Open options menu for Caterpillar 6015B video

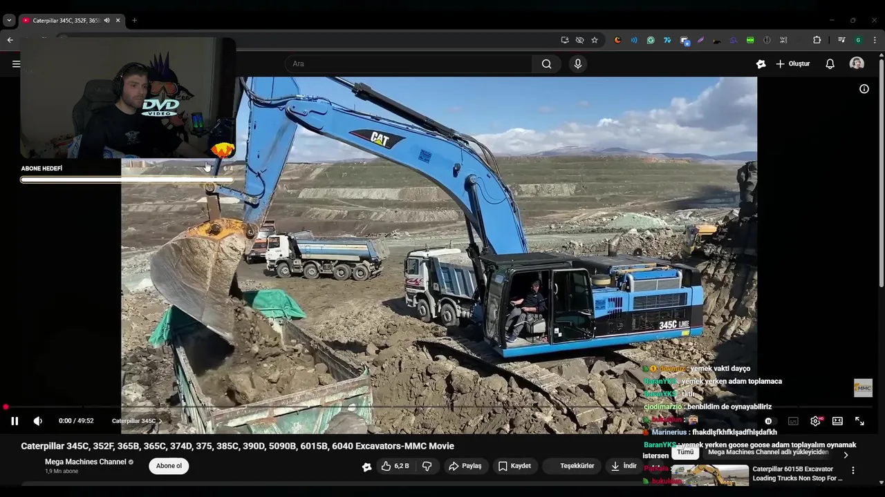(853, 470)
